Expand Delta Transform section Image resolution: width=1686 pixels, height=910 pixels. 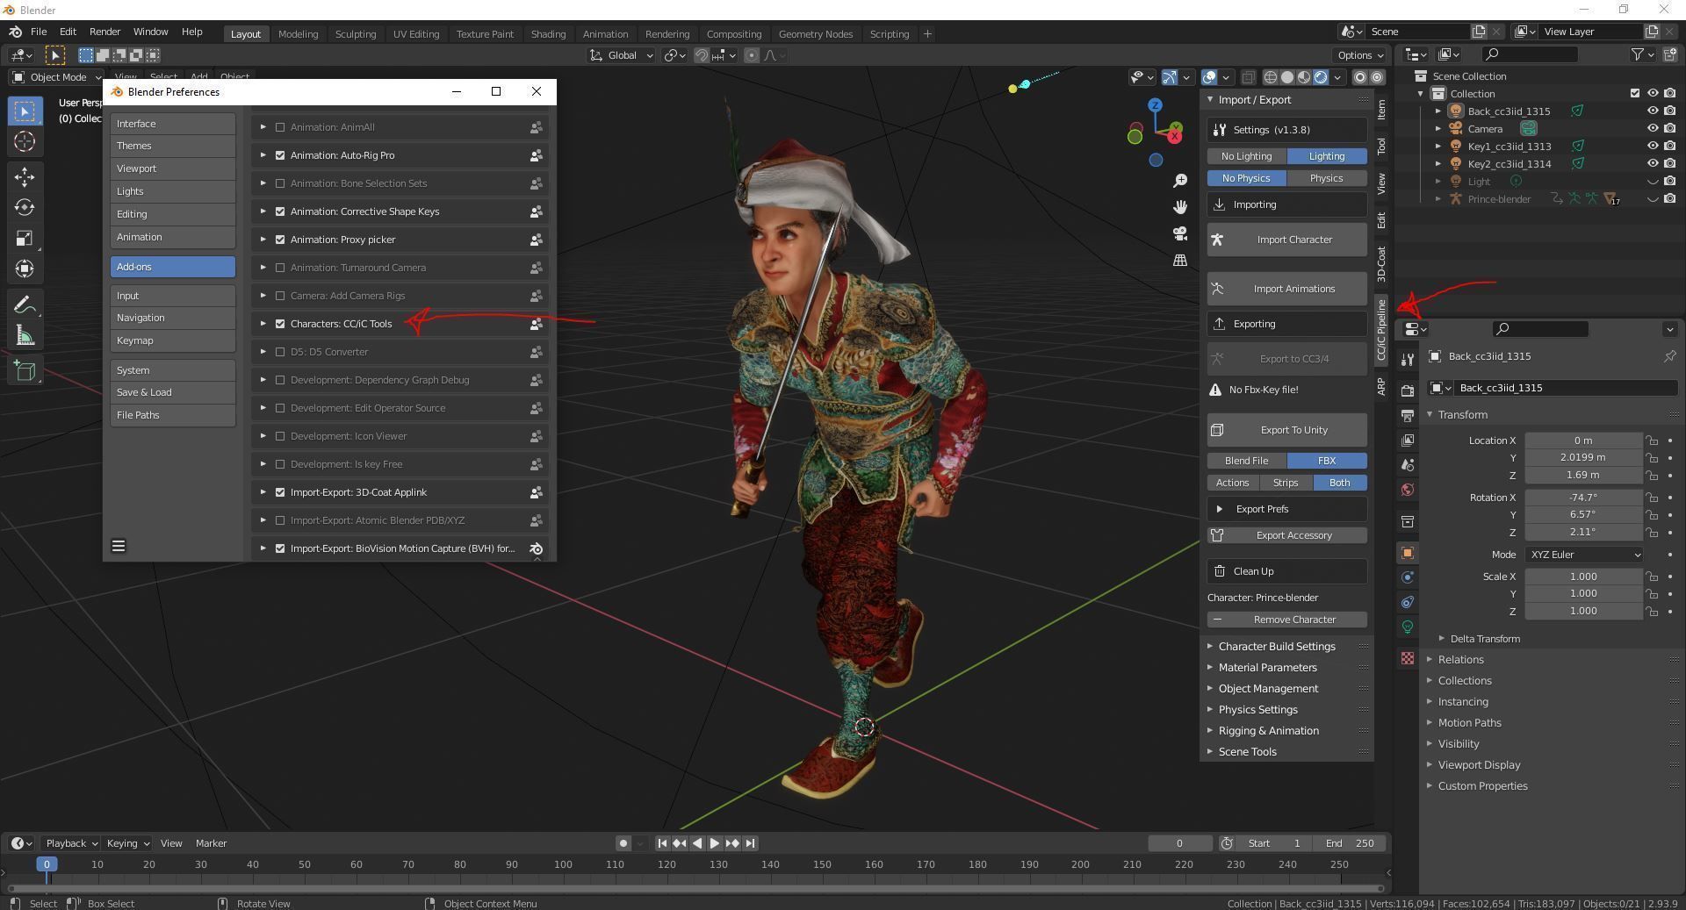coord(1484,639)
